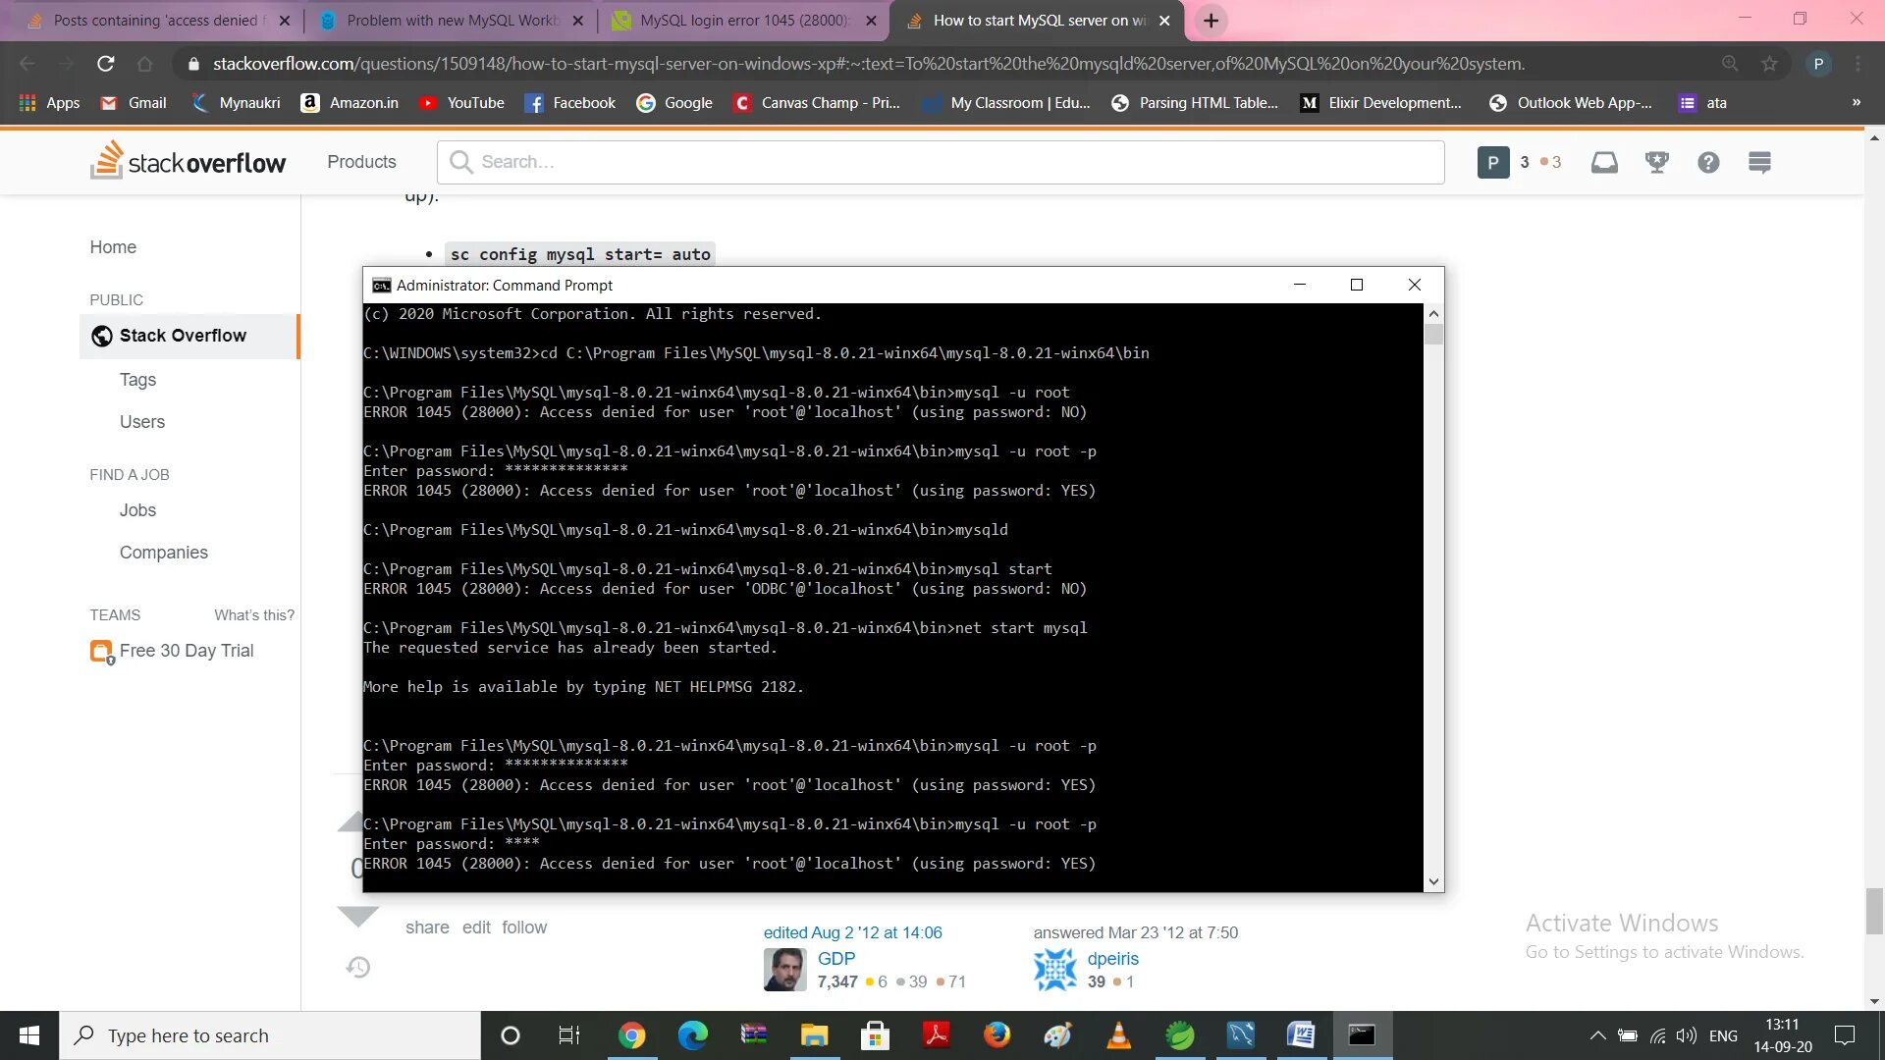Switch to MySQL login error 1045 tab
1885x1060 pixels.
click(743, 21)
